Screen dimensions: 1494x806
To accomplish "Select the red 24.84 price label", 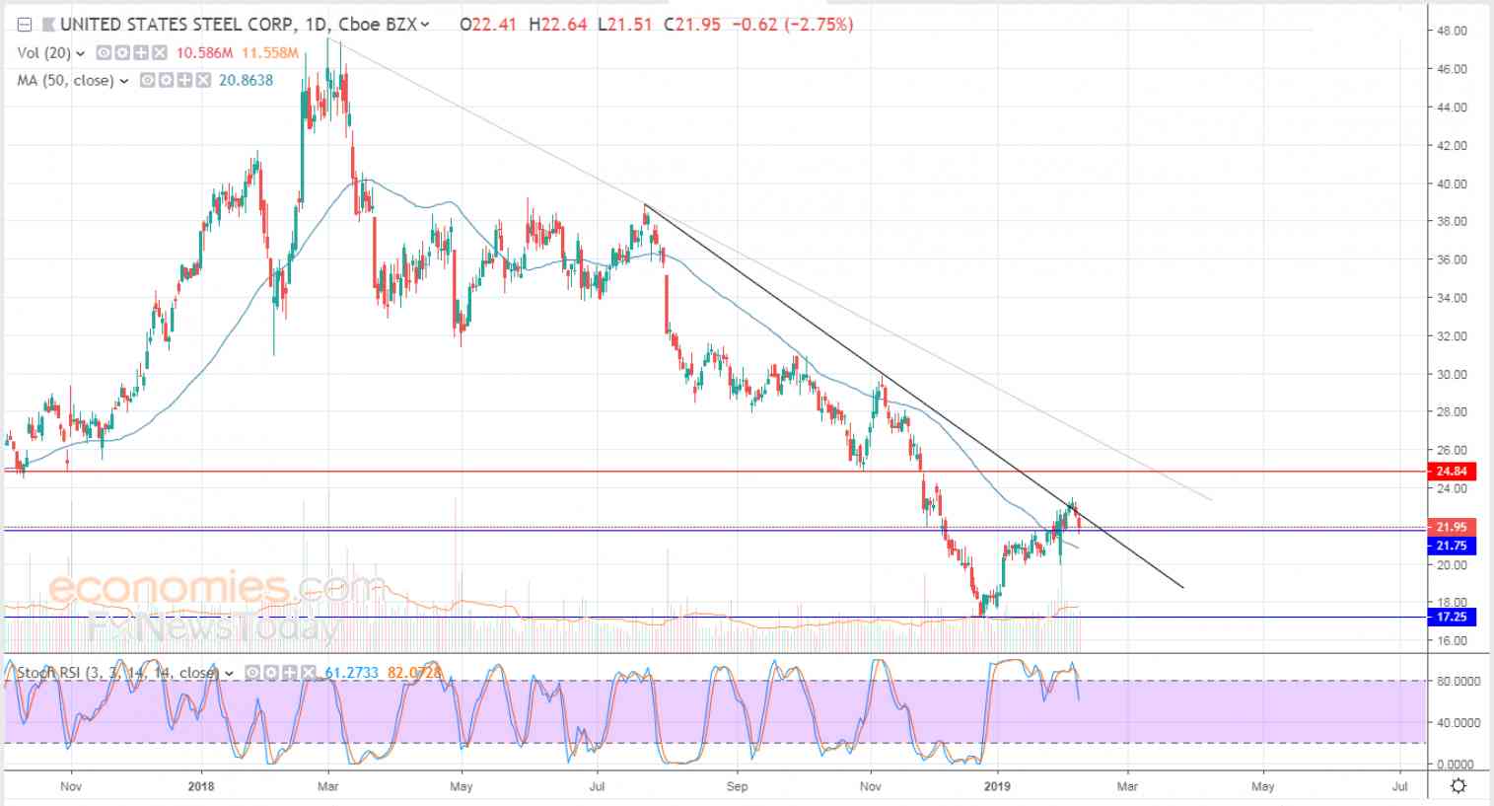I will coord(1451,472).
